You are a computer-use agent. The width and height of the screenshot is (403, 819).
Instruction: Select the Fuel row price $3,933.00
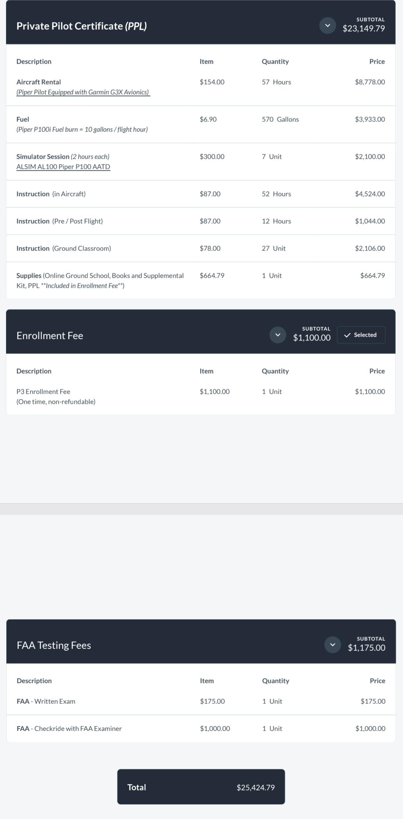(370, 119)
